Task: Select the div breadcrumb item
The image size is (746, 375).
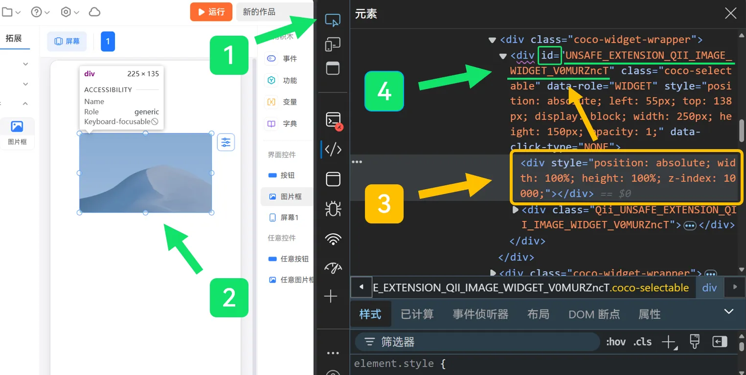Action: click(x=709, y=287)
